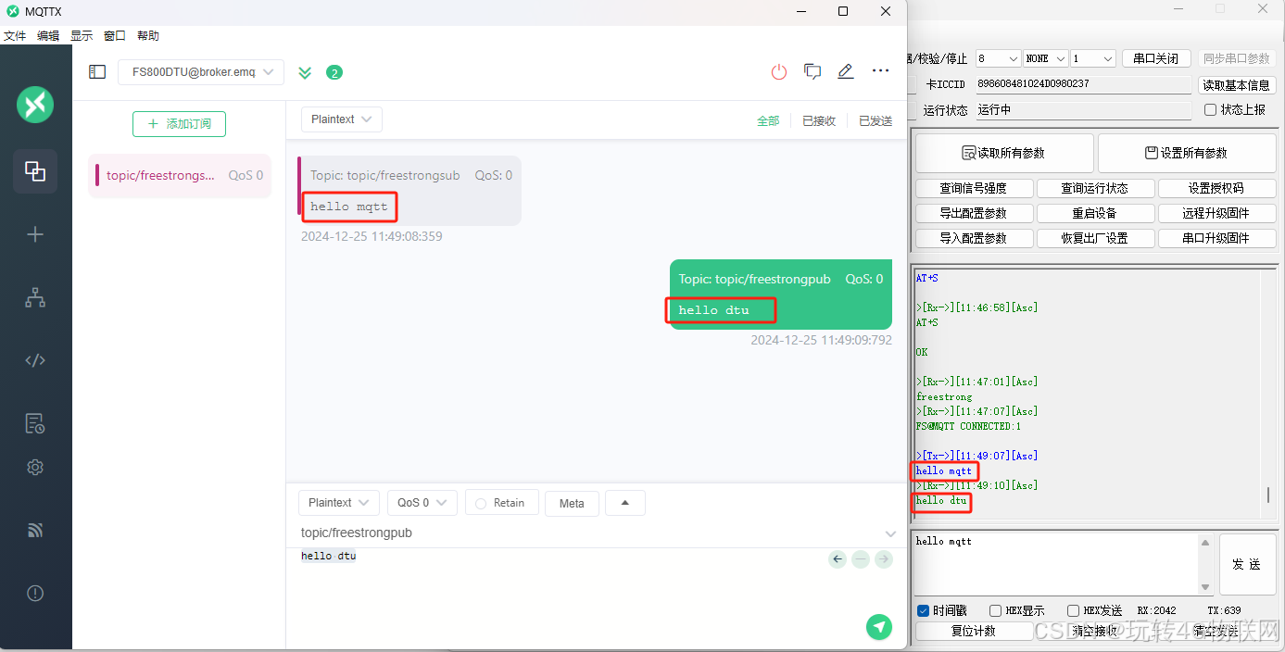The image size is (1285, 652).
Task: Toggle the connection list panel icon
Action: coord(97,72)
